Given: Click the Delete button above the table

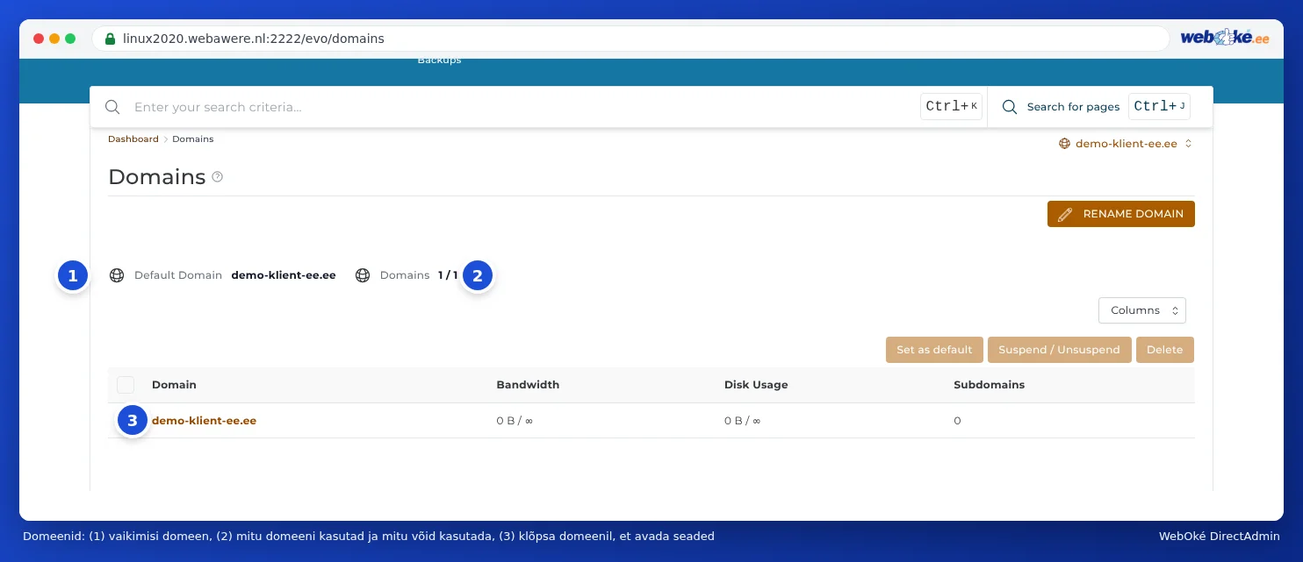Looking at the screenshot, I should 1165,350.
